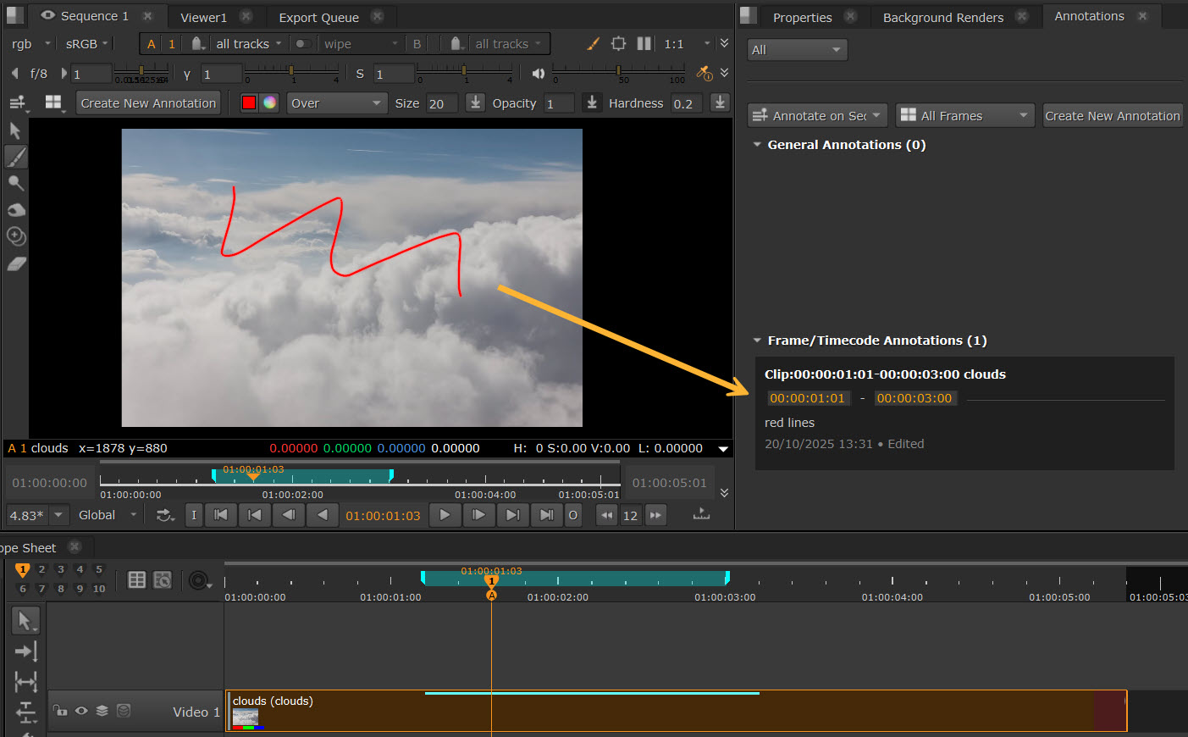
Task: Click the zoom magnifier tool
Action: coord(16,183)
